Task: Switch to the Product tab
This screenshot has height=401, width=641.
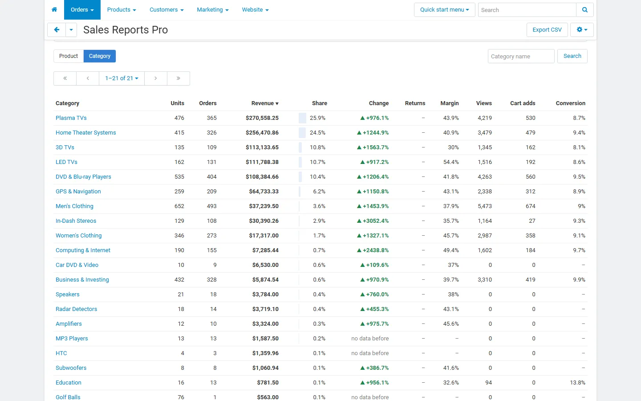Action: [x=69, y=56]
